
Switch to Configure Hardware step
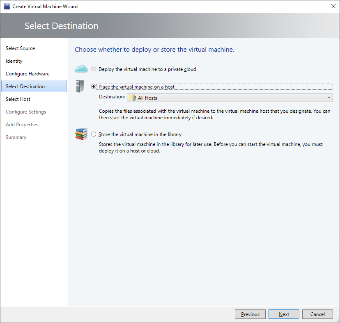point(28,74)
